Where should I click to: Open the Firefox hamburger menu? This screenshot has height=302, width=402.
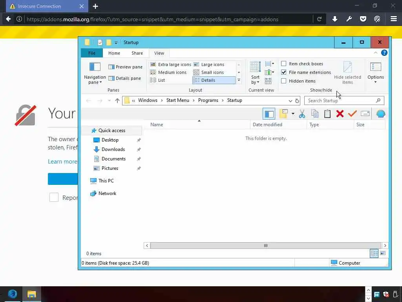click(x=393, y=19)
